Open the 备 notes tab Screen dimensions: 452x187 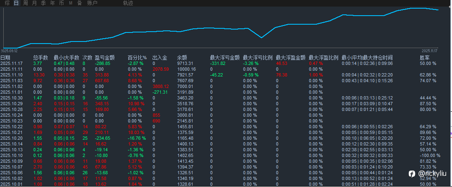pyautogui.click(x=79, y=3)
